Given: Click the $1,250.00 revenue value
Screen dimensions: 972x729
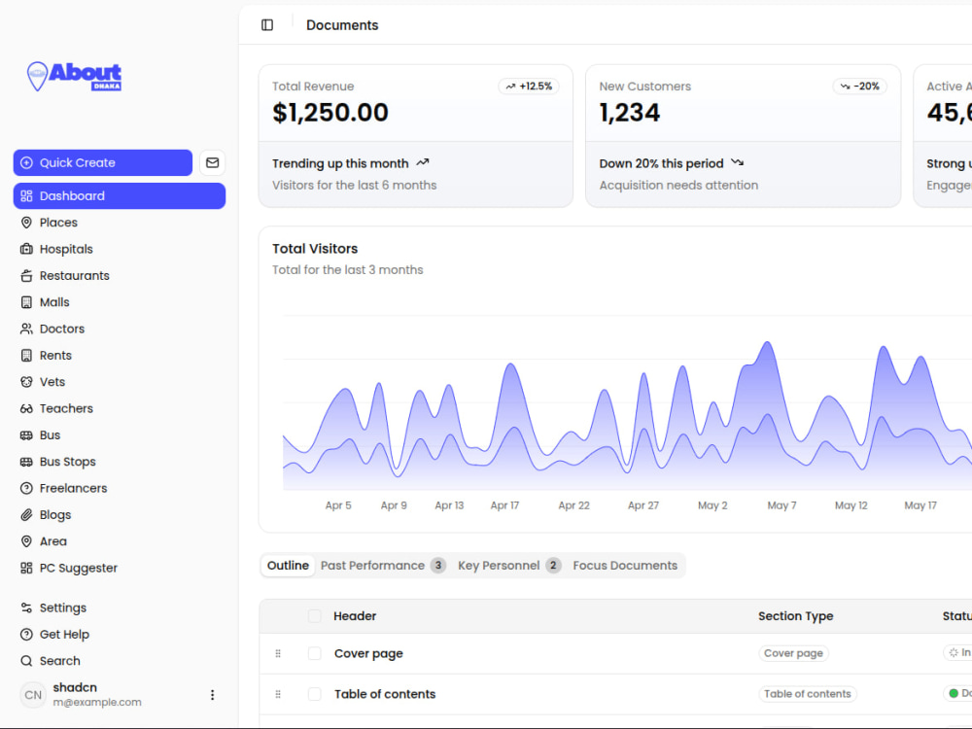Looking at the screenshot, I should tap(330, 113).
